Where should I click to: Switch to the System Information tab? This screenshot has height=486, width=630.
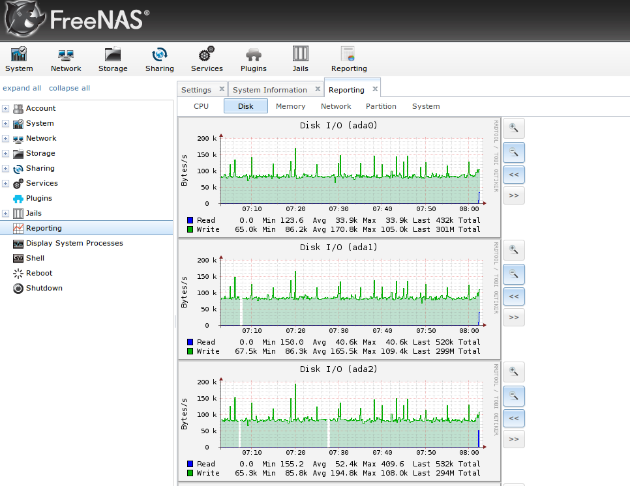click(x=269, y=90)
